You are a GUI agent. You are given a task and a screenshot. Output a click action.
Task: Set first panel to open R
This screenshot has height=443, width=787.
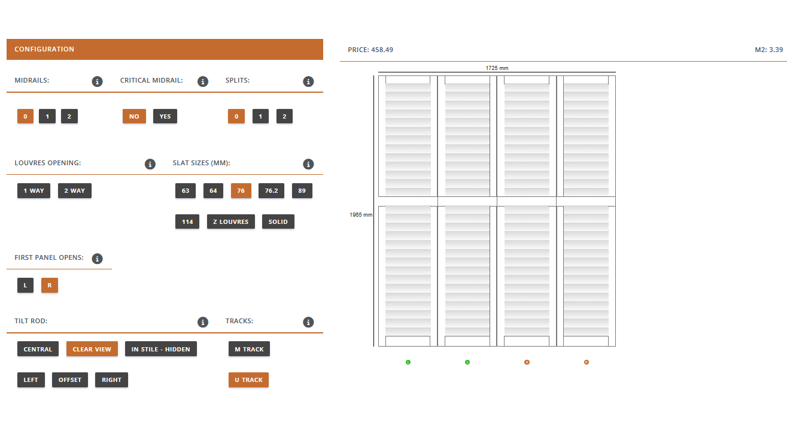click(50, 286)
